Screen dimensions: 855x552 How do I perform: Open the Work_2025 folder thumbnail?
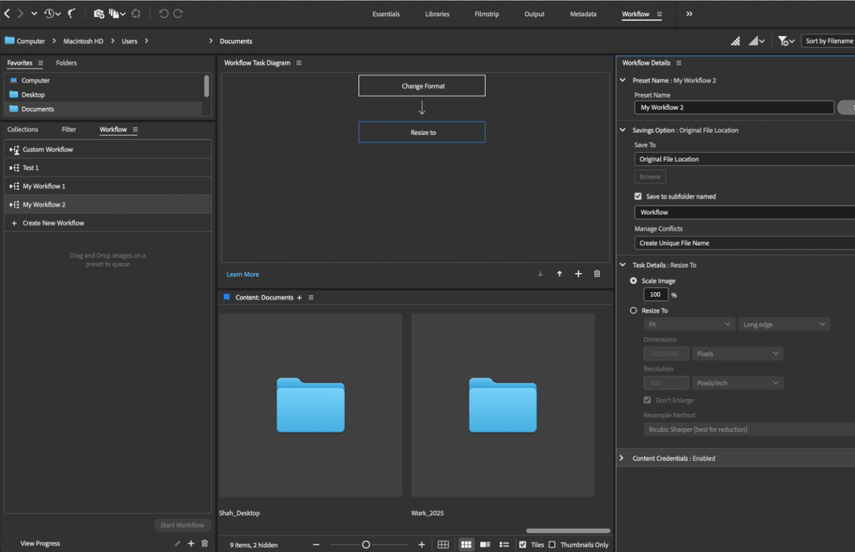tap(502, 405)
